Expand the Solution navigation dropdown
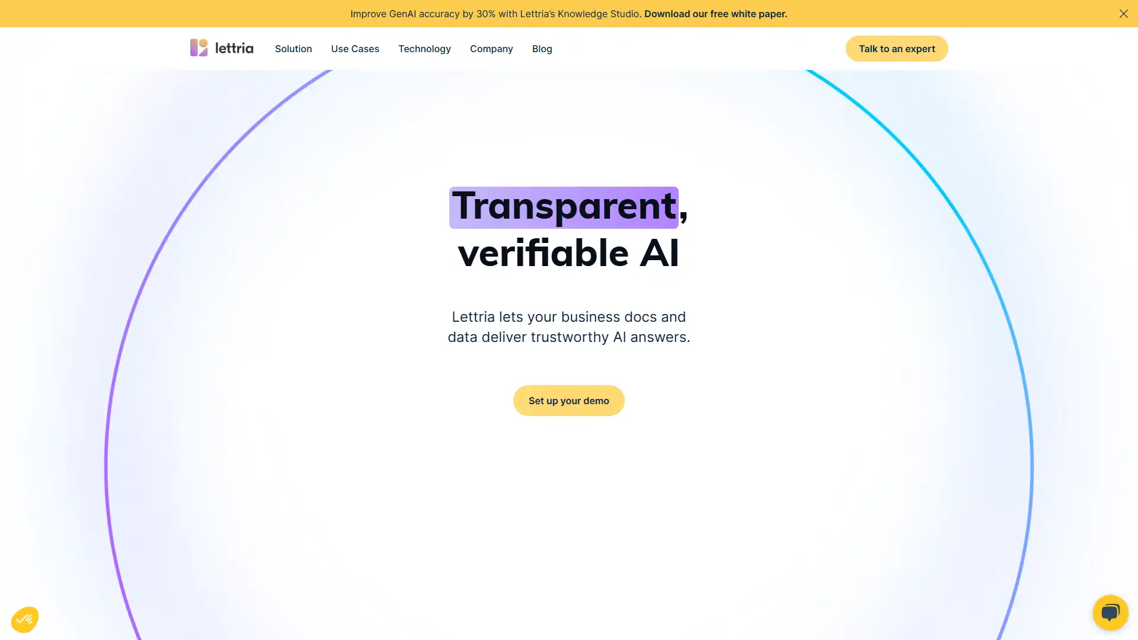 click(x=293, y=49)
